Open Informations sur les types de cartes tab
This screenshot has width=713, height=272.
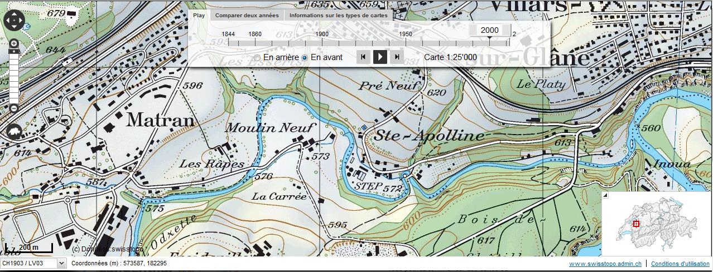coord(339,16)
